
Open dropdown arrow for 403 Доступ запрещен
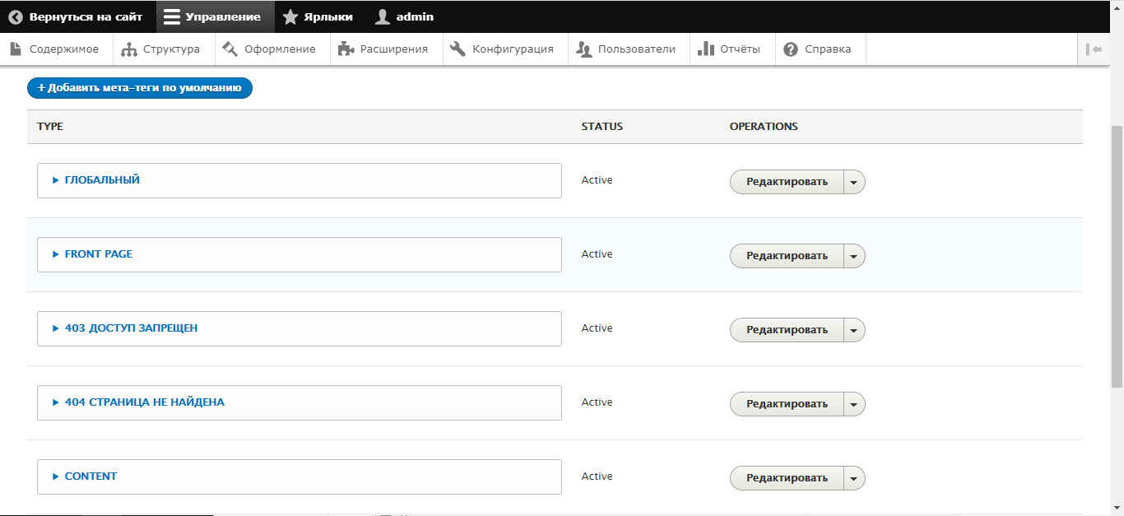click(x=854, y=330)
